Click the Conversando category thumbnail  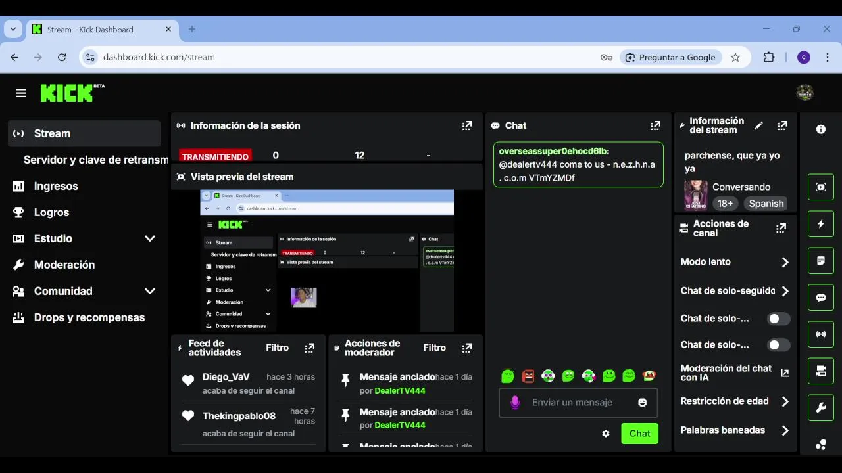tap(695, 195)
